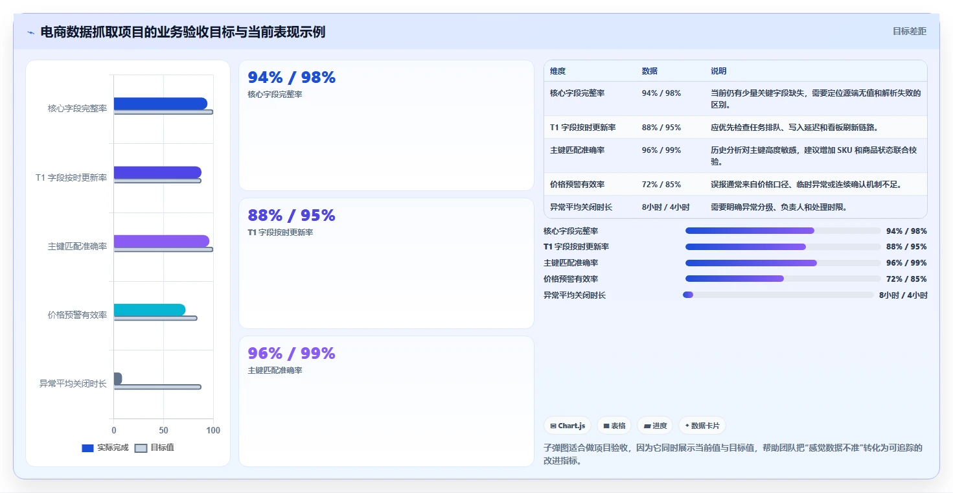Click the 72% / 85% table cell

[661, 185]
